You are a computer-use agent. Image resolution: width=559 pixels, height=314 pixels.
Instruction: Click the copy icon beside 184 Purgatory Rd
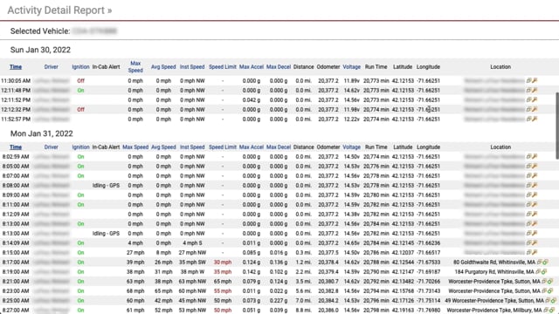(538, 272)
